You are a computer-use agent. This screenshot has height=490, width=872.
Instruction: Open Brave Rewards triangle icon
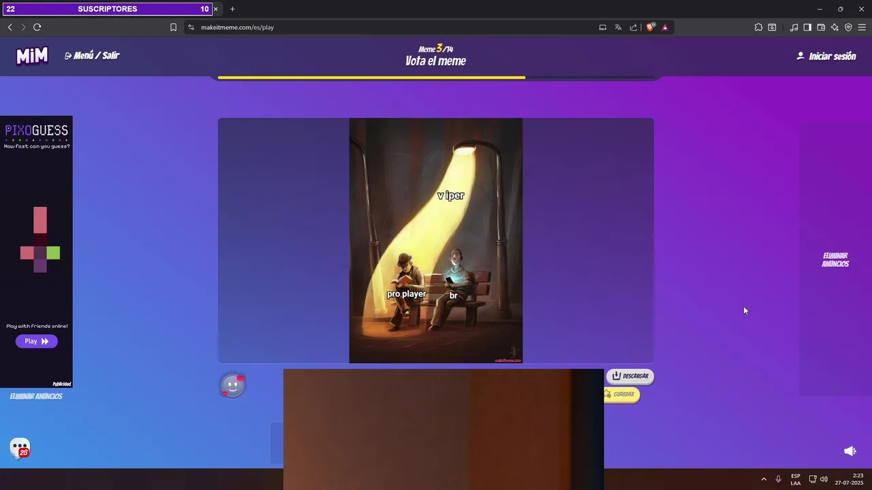(665, 27)
